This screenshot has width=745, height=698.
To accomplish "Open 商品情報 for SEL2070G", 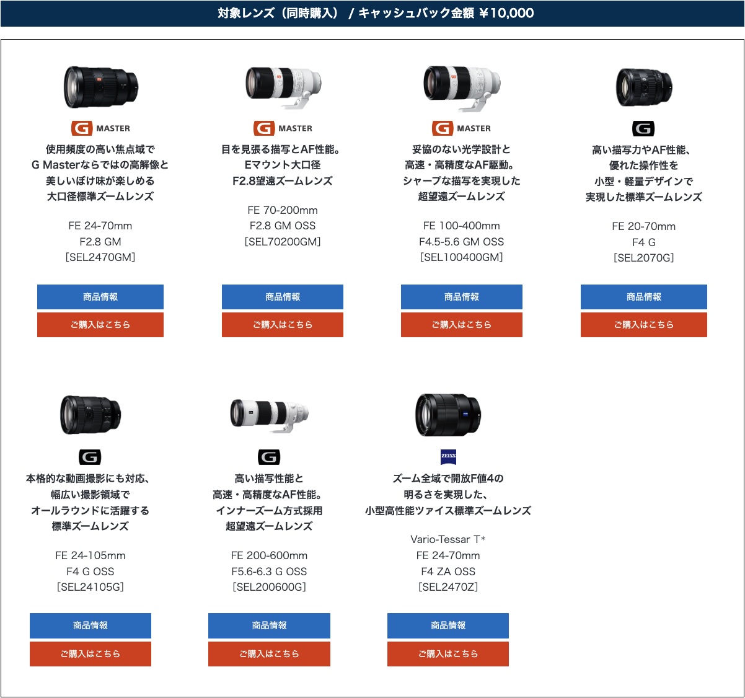I will (x=644, y=297).
